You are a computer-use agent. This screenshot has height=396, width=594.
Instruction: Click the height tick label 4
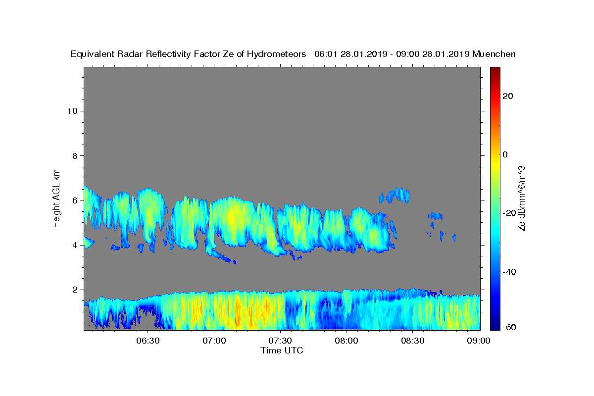[75, 245]
